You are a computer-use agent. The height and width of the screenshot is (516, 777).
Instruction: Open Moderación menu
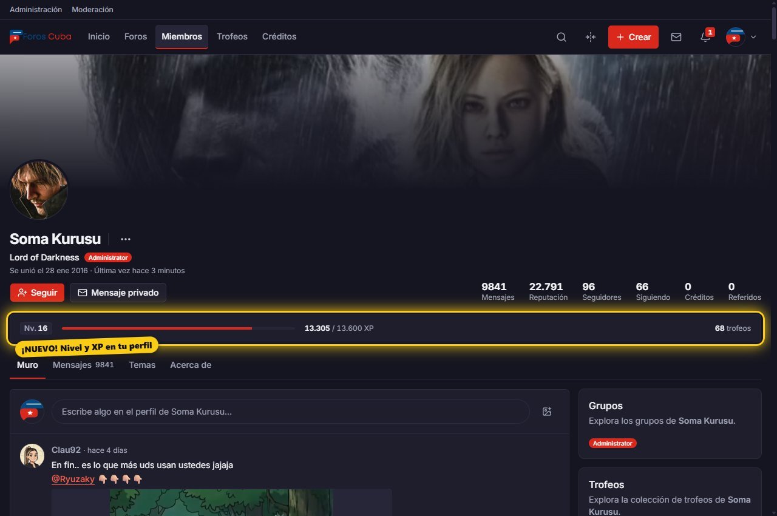tap(92, 10)
